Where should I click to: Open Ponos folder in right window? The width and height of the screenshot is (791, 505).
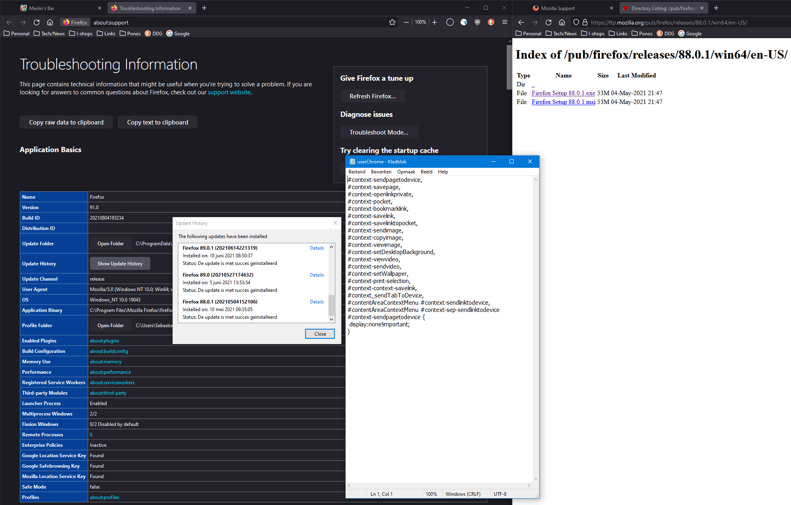click(642, 34)
